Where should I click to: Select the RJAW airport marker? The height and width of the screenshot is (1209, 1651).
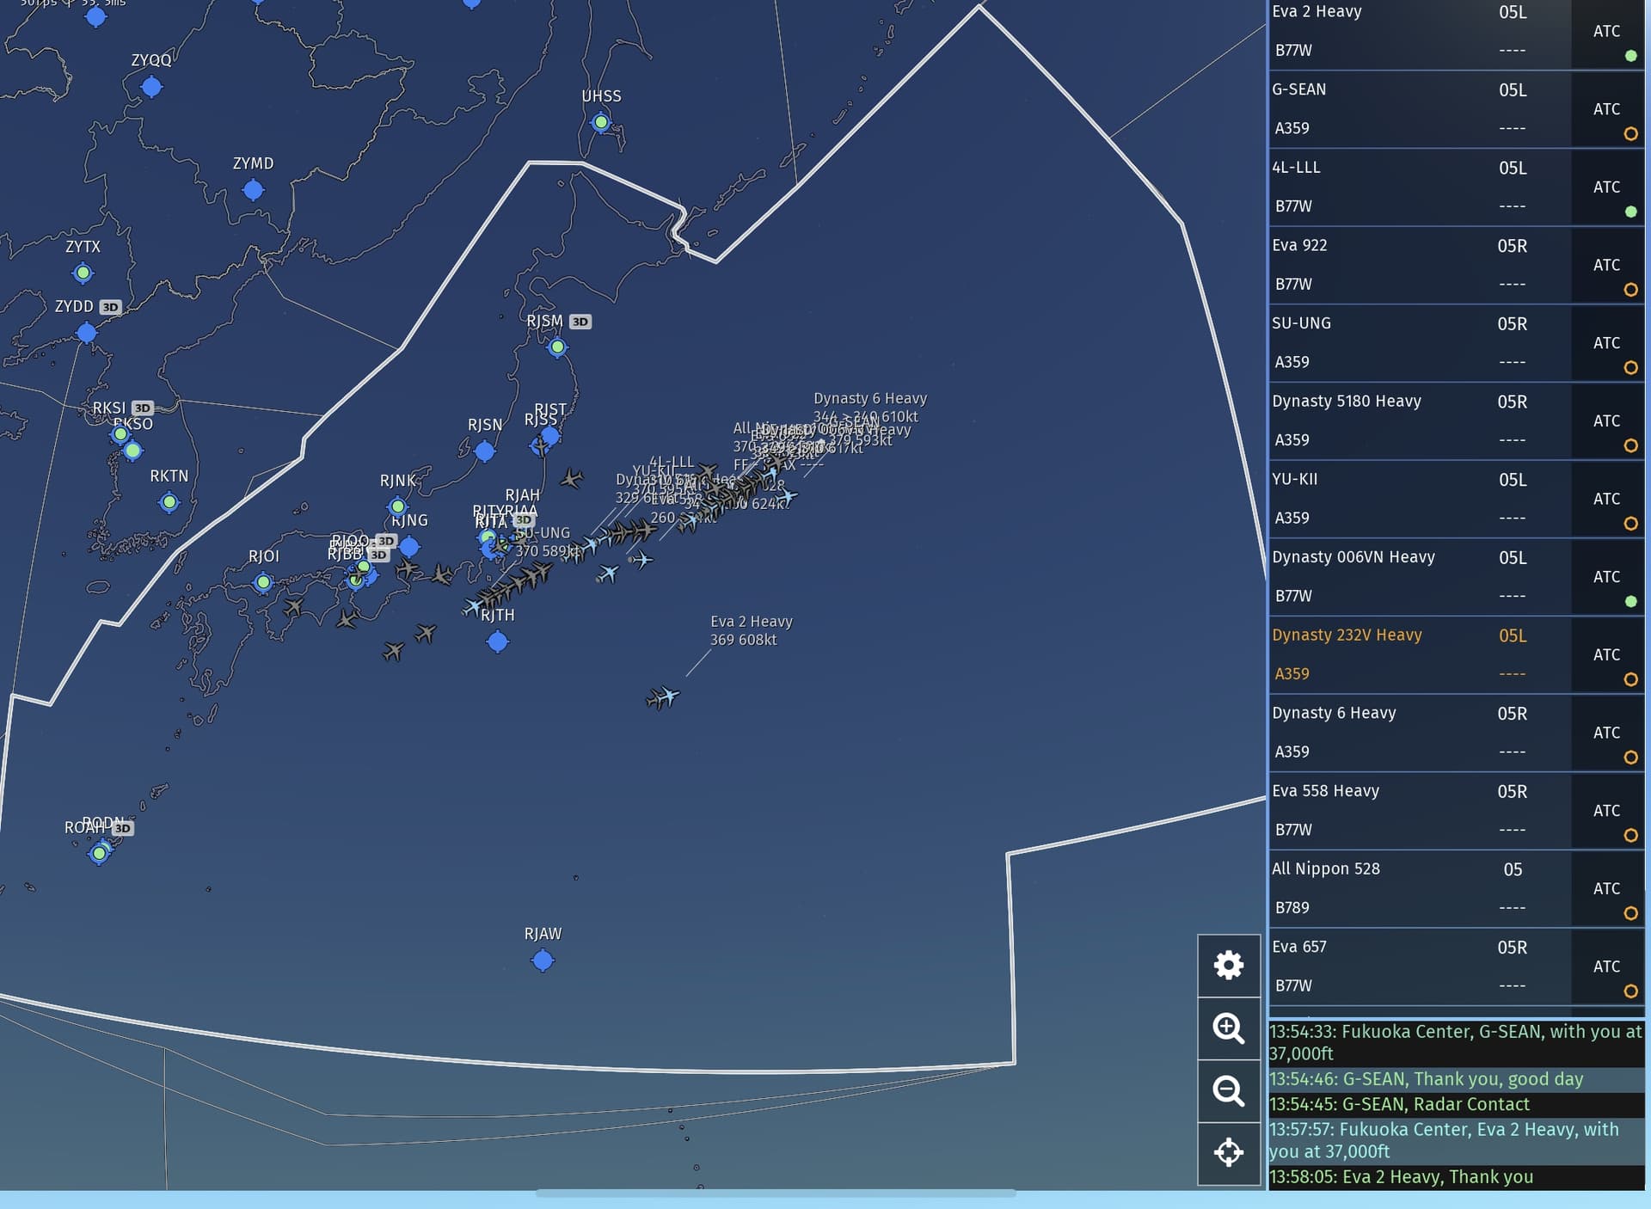click(543, 960)
